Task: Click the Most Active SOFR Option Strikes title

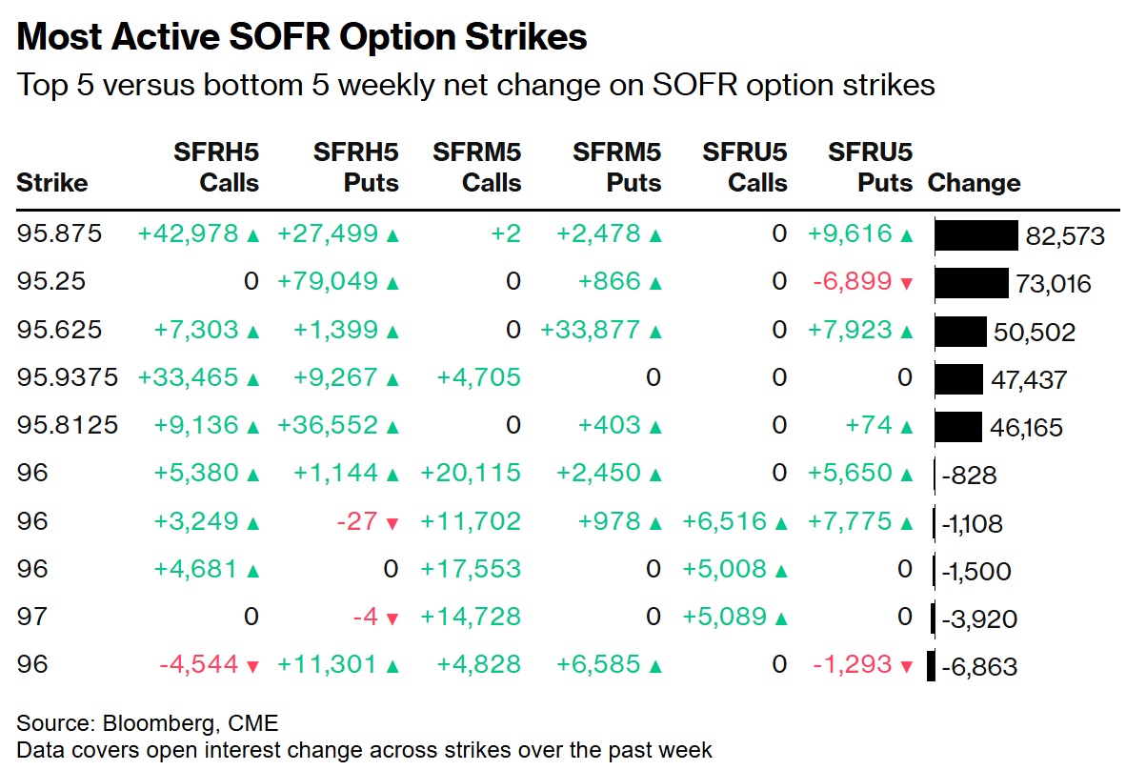Action: tap(302, 37)
